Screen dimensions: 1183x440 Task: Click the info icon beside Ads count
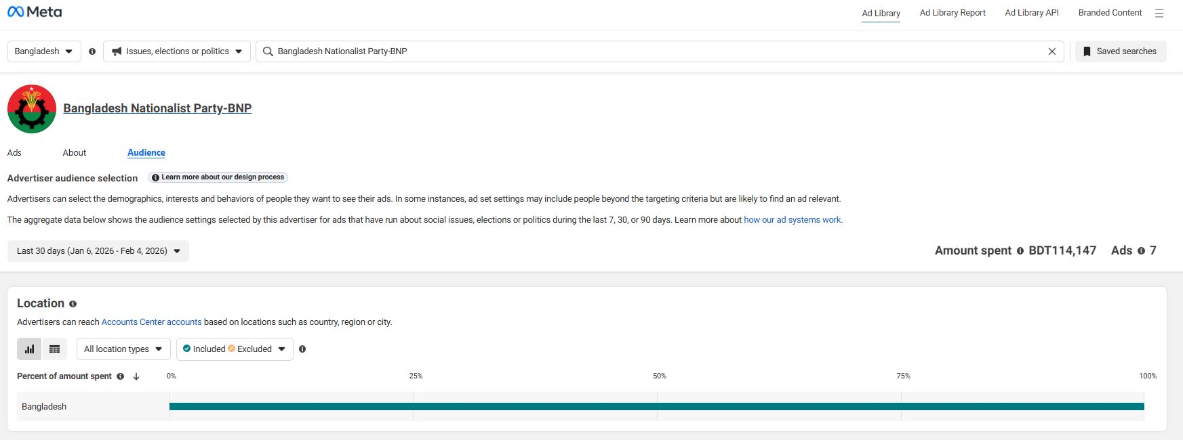tap(1141, 251)
